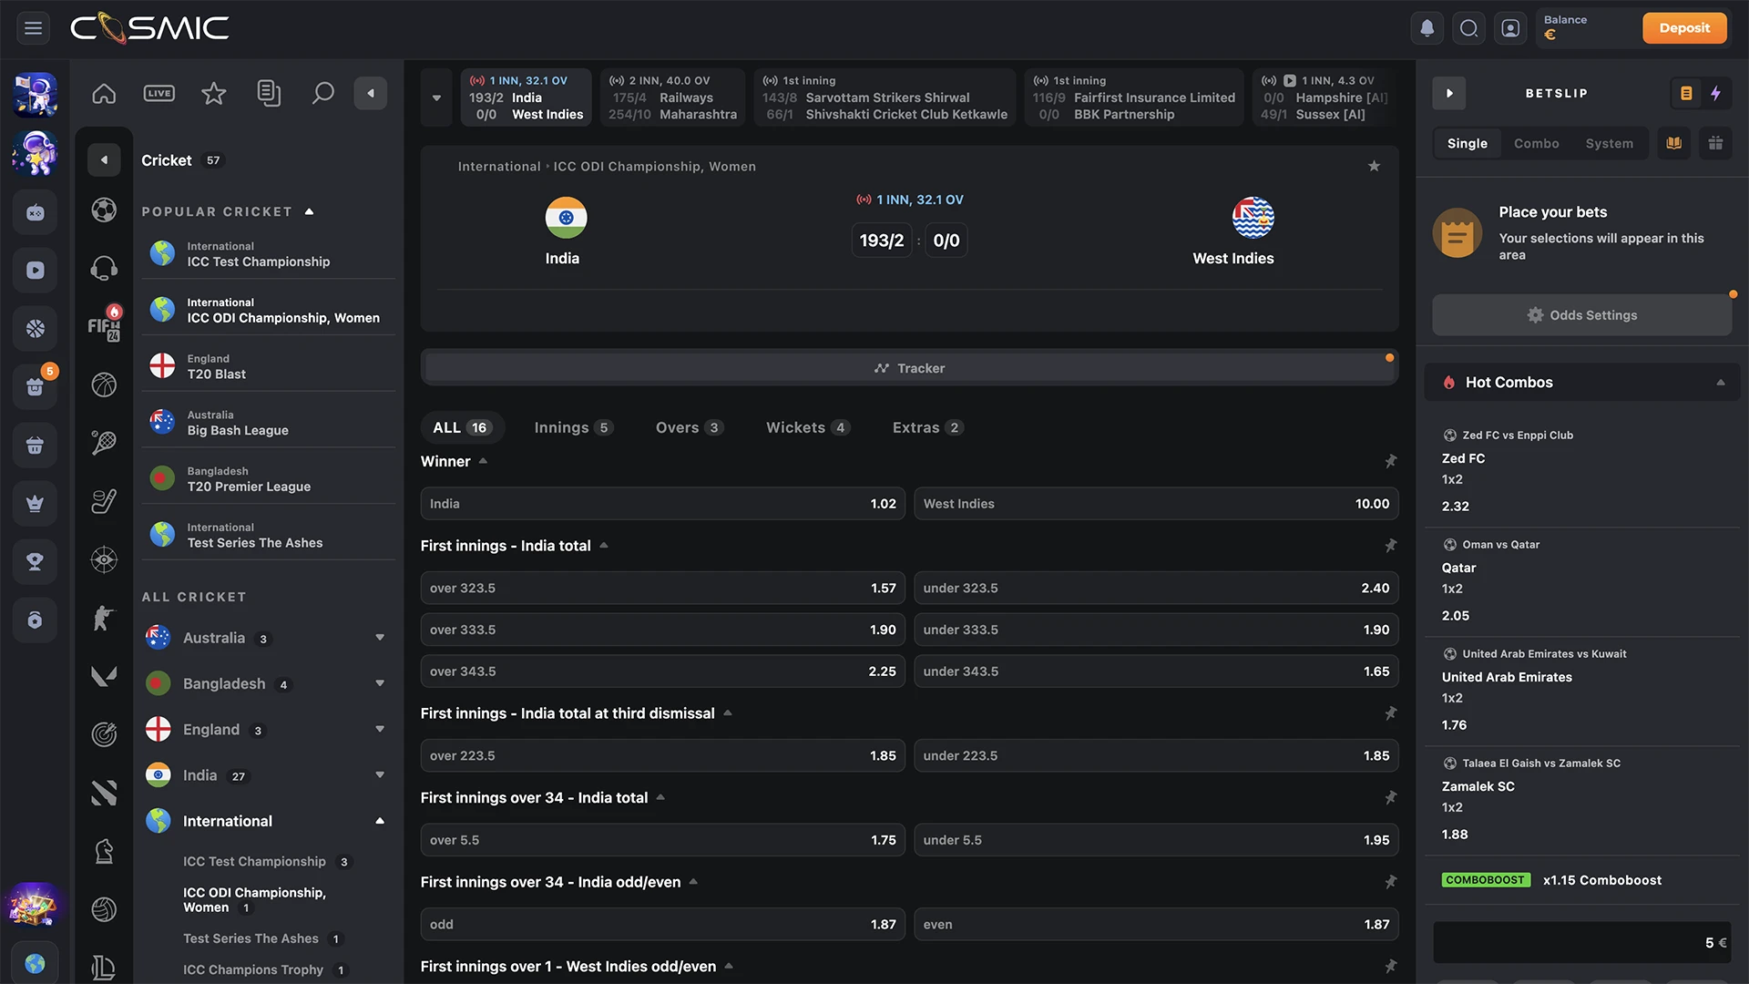Screen dimensions: 1749x984
Task: Open live matches dropdown arrow
Action: click(436, 97)
